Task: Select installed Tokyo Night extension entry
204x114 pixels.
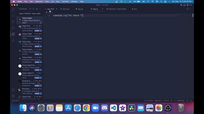Action: (30, 20)
